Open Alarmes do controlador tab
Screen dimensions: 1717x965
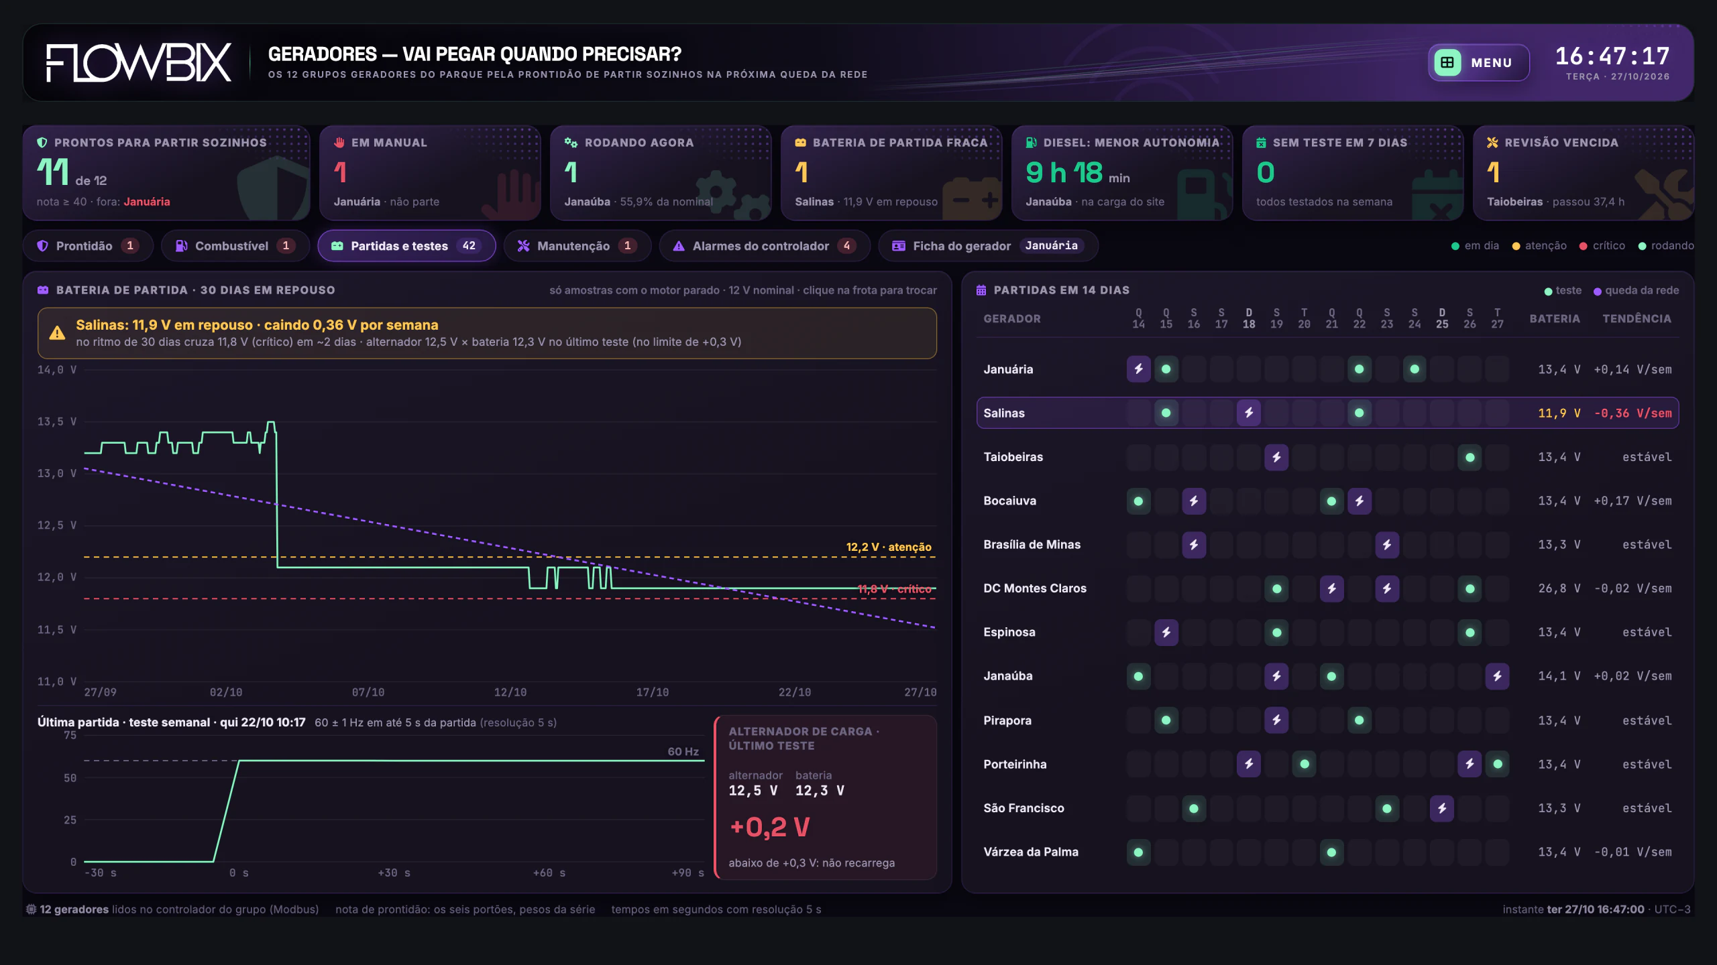[765, 246]
